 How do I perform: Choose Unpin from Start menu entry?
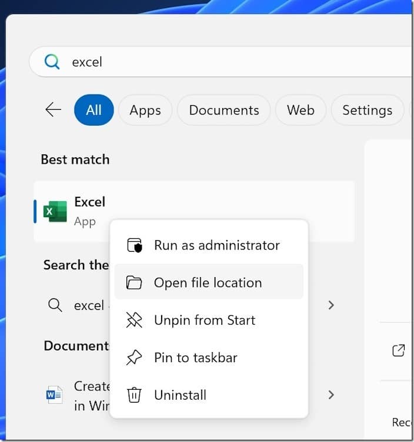pos(209,320)
